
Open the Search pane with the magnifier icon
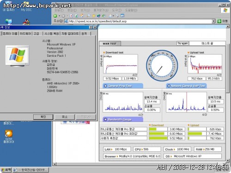[88, 16]
